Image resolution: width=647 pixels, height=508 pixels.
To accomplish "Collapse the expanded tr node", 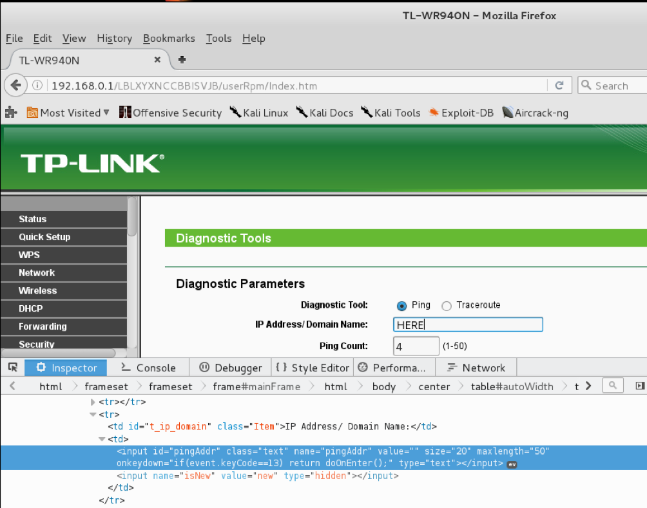I will click(x=93, y=415).
